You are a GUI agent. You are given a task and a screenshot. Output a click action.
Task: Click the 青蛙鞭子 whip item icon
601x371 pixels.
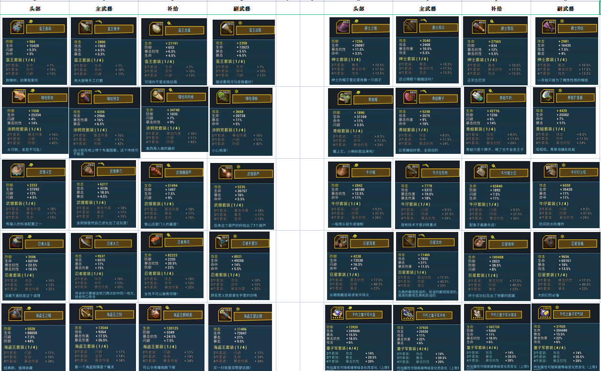[x=410, y=98]
